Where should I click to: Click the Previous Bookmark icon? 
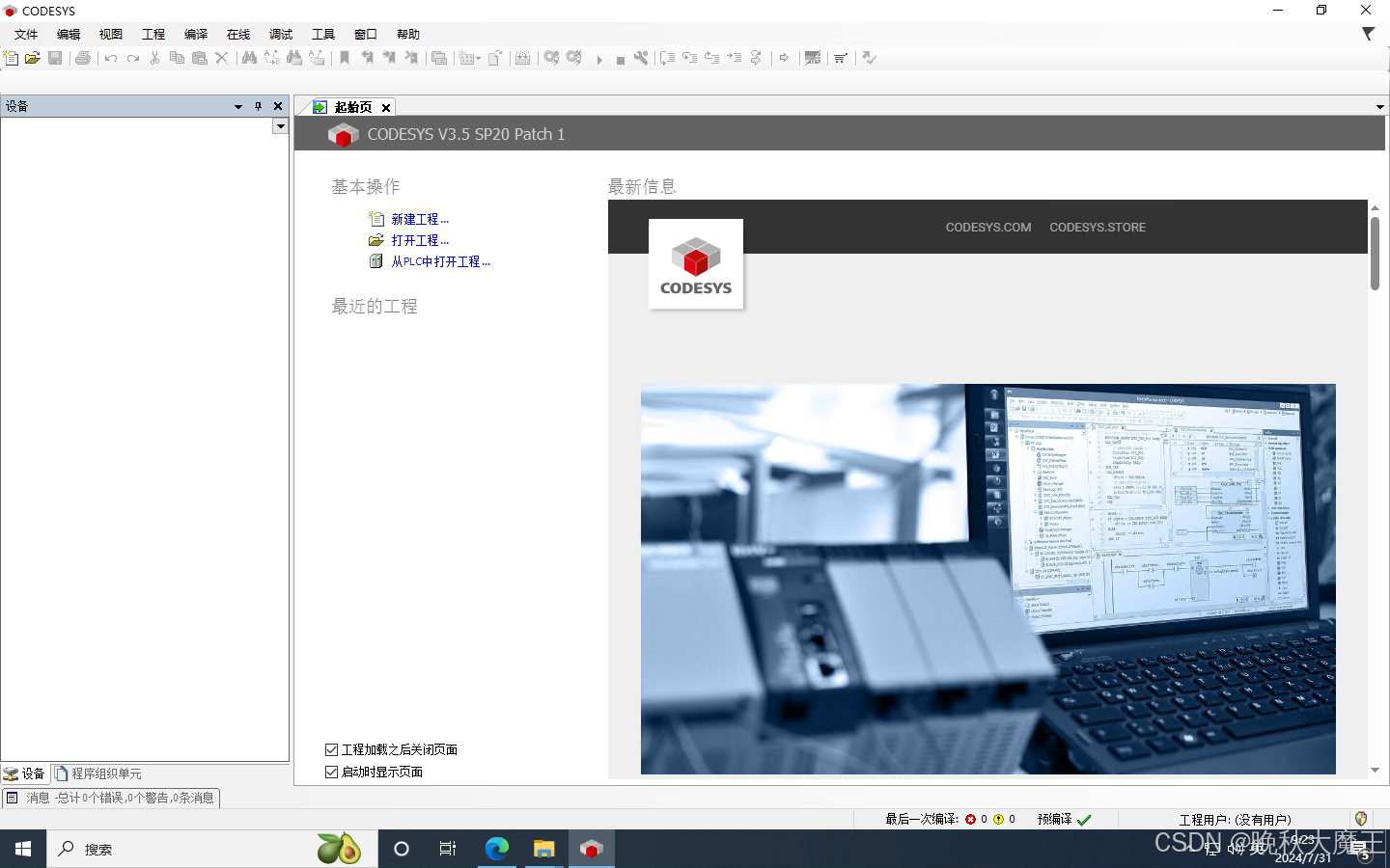[x=367, y=58]
